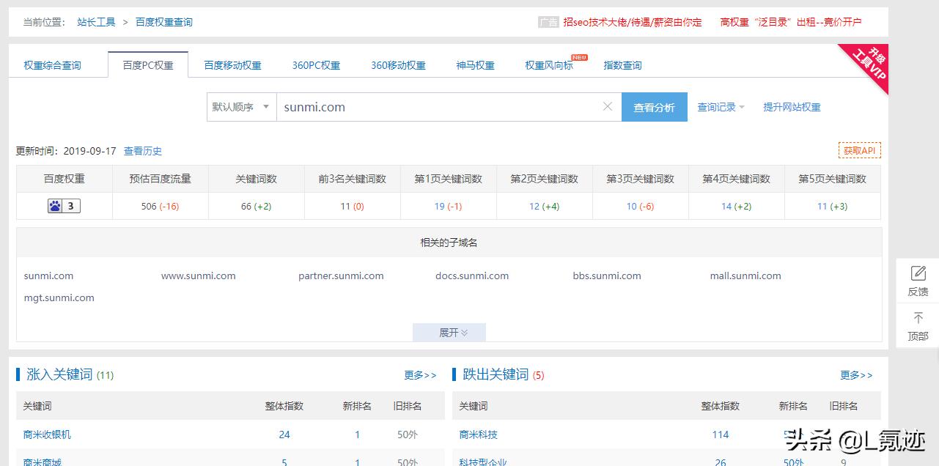Screen dimensions: 939x466
Task: Click 更多>> next to 跌出关键词
Action: pyautogui.click(x=855, y=374)
